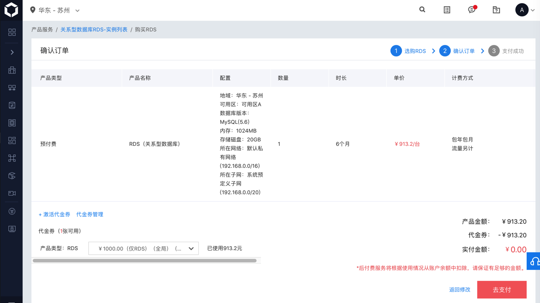Open the building icon in the sidebar

[12, 70]
